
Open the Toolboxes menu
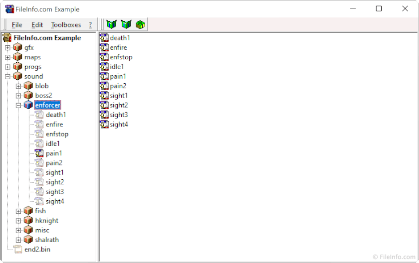click(x=66, y=25)
